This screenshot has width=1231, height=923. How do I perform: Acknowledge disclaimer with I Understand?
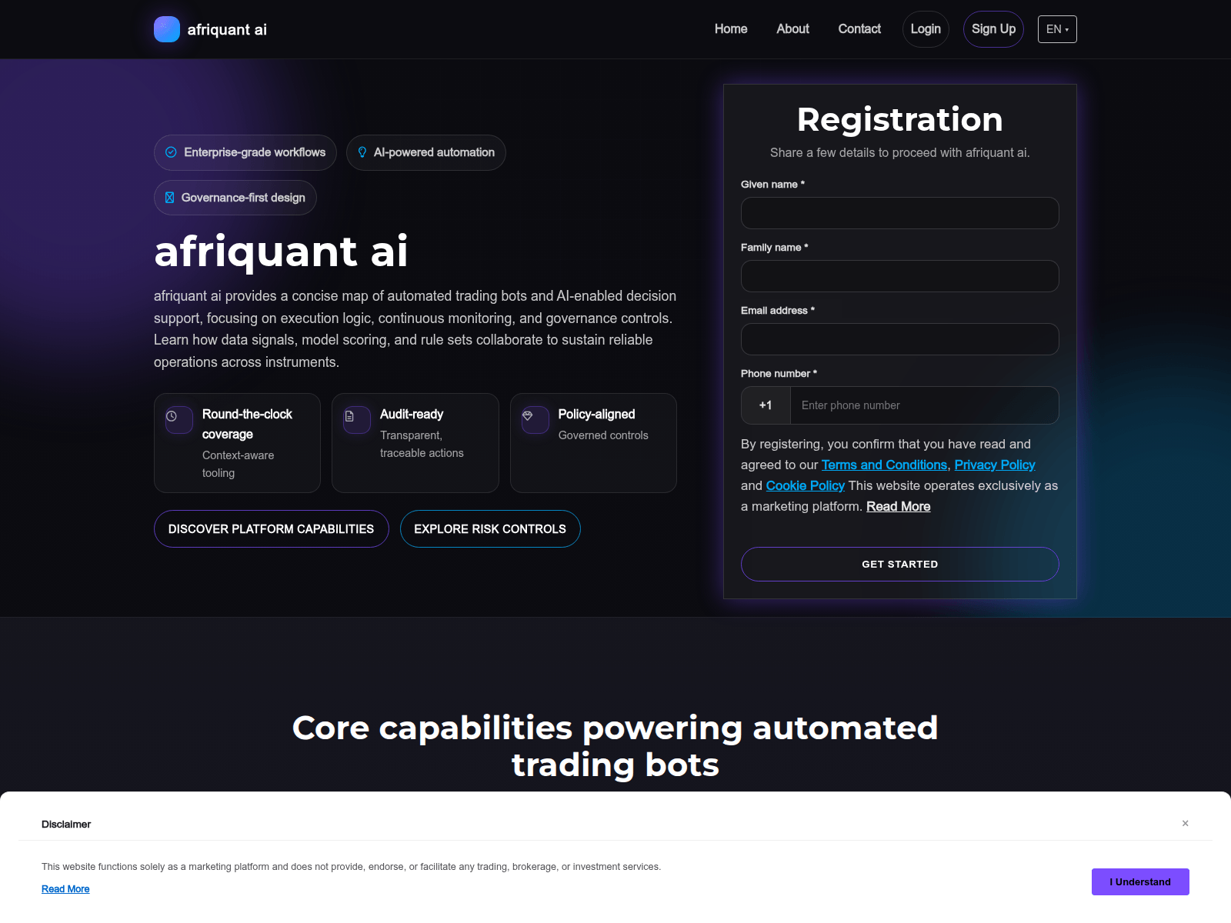tap(1140, 882)
